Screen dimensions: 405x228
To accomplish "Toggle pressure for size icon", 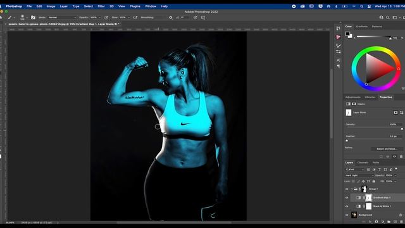I will click(x=196, y=18).
